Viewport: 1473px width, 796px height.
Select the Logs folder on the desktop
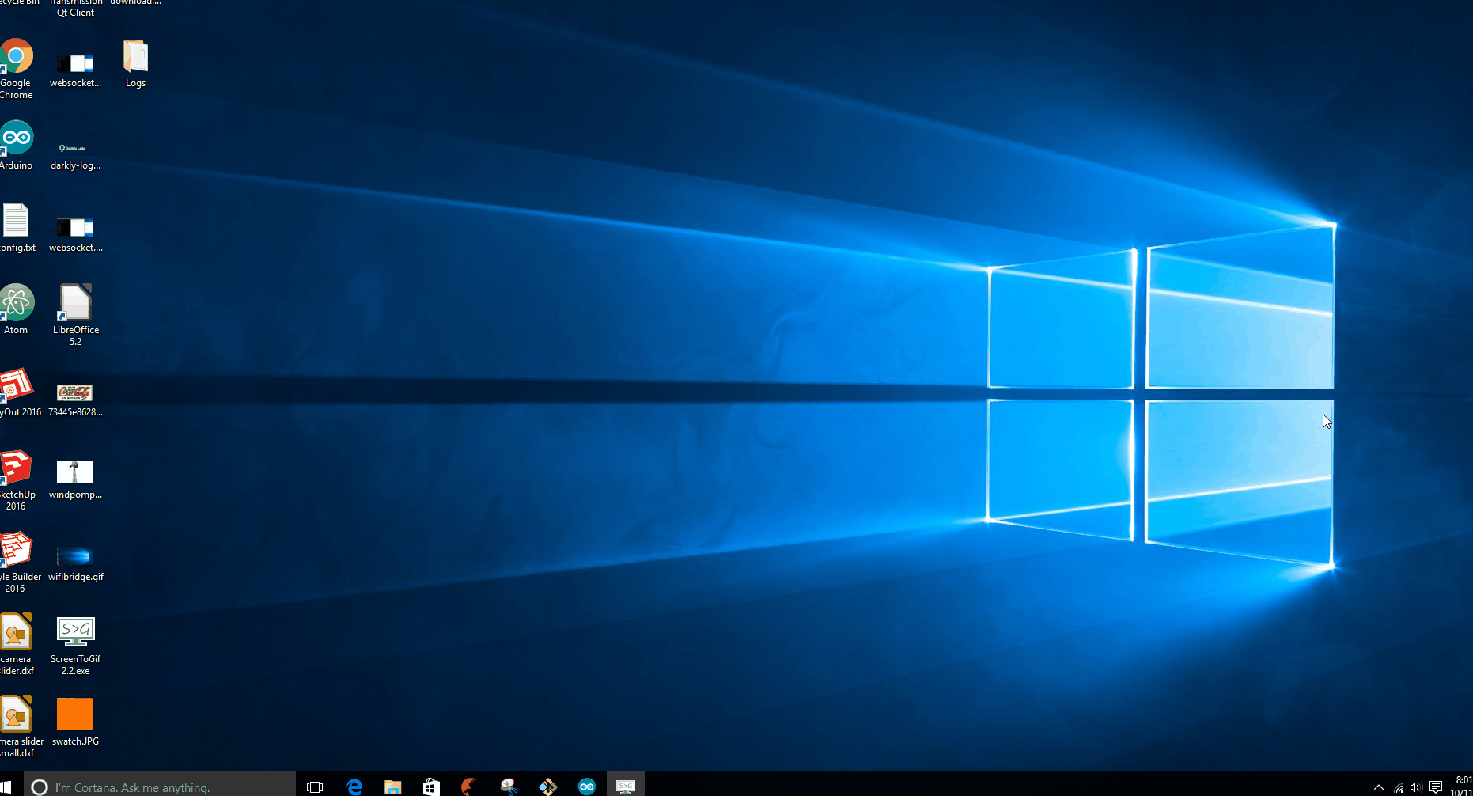[x=135, y=64]
